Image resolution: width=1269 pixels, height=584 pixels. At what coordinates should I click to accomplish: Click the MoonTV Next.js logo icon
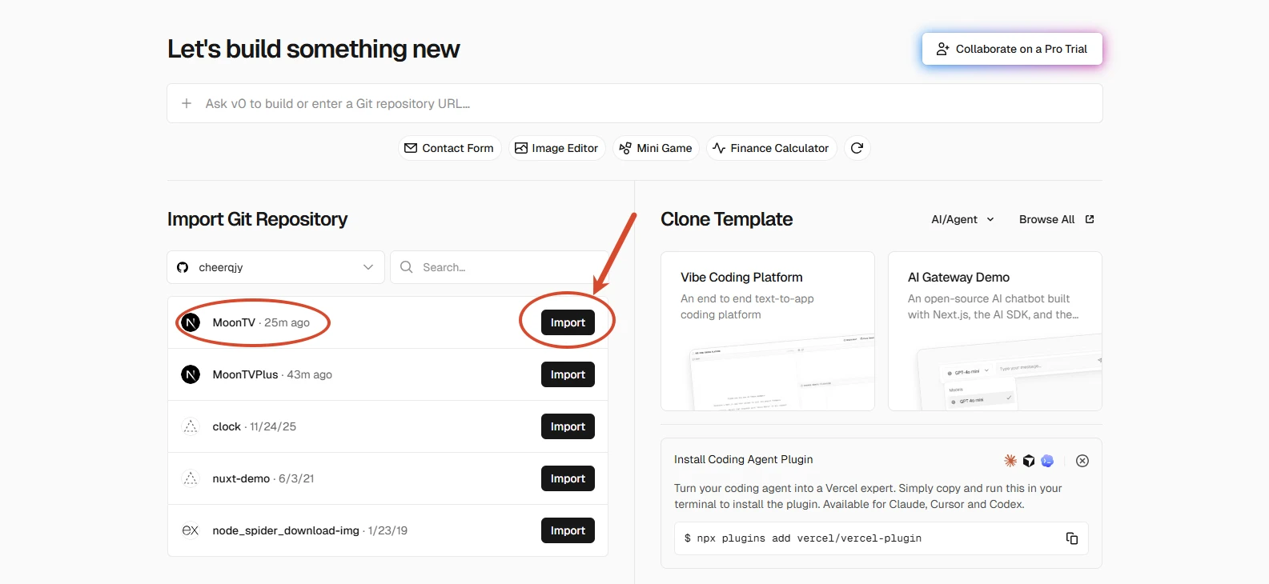pyautogui.click(x=191, y=322)
